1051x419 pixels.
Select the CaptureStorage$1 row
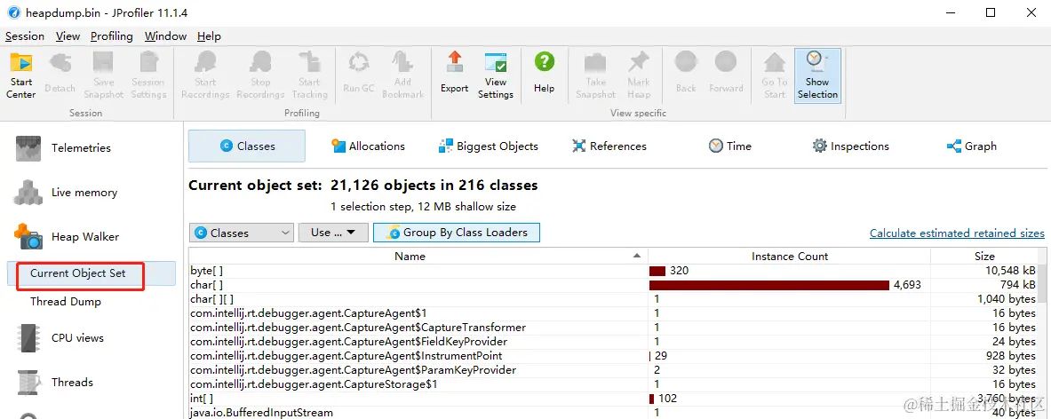tap(613, 384)
